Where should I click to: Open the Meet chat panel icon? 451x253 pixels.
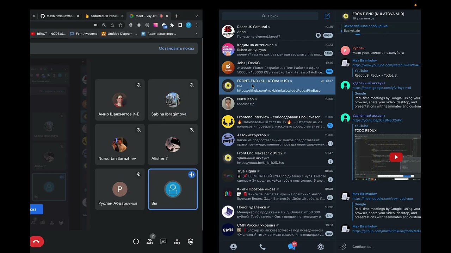point(163,242)
